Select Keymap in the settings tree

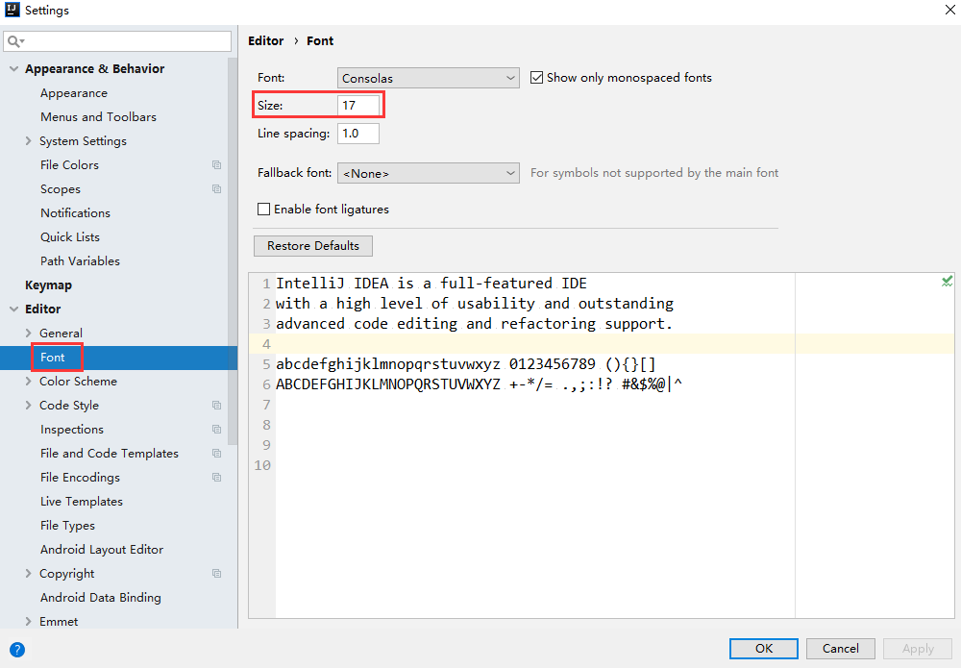pyautogui.click(x=48, y=285)
